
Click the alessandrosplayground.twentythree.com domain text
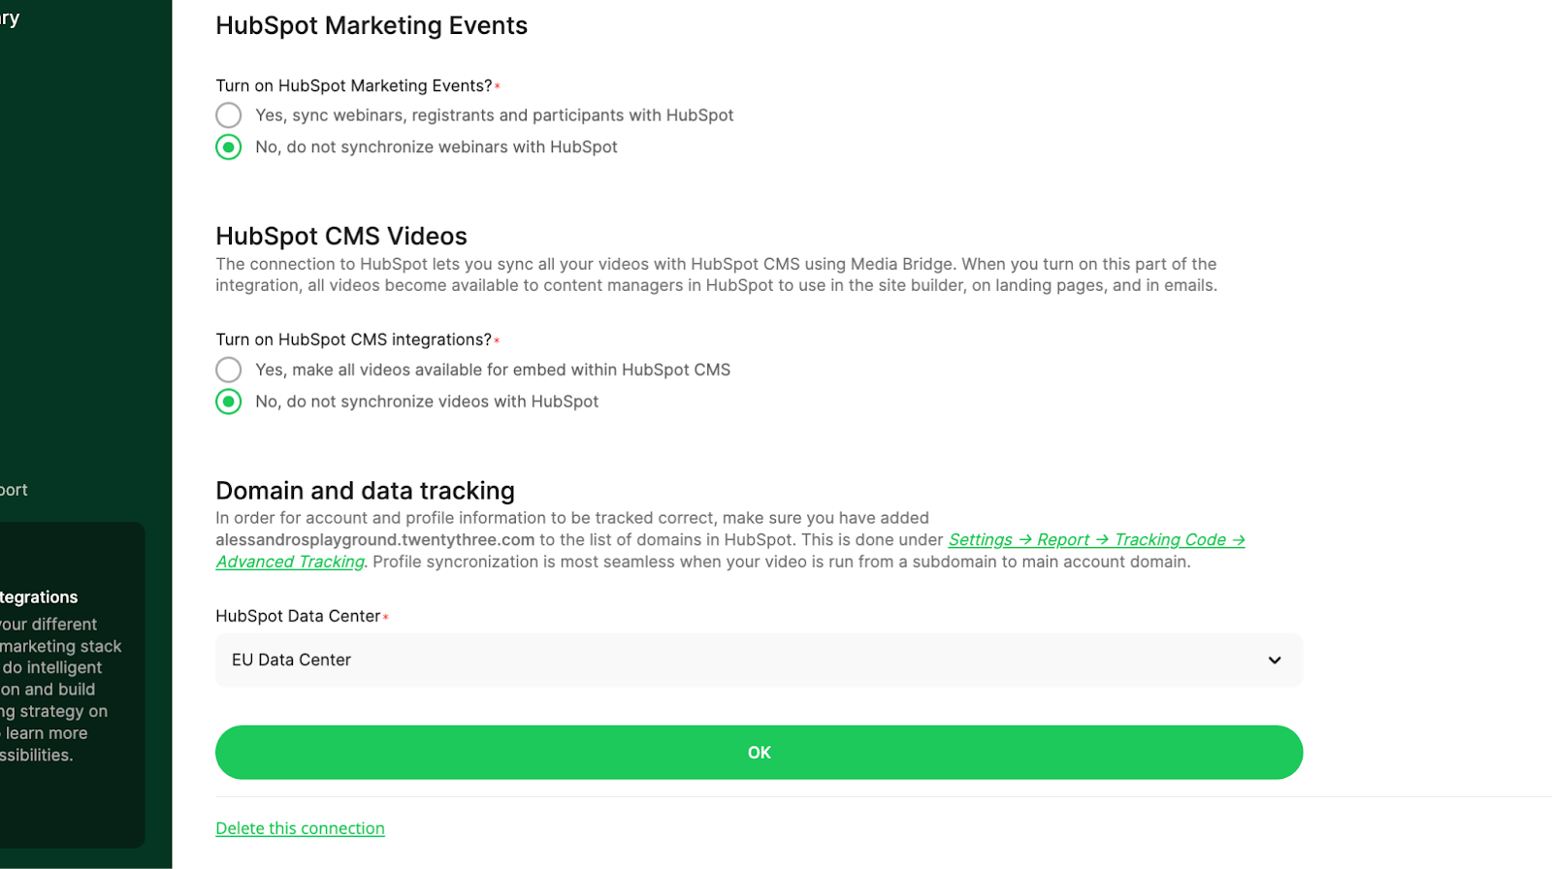374,540
